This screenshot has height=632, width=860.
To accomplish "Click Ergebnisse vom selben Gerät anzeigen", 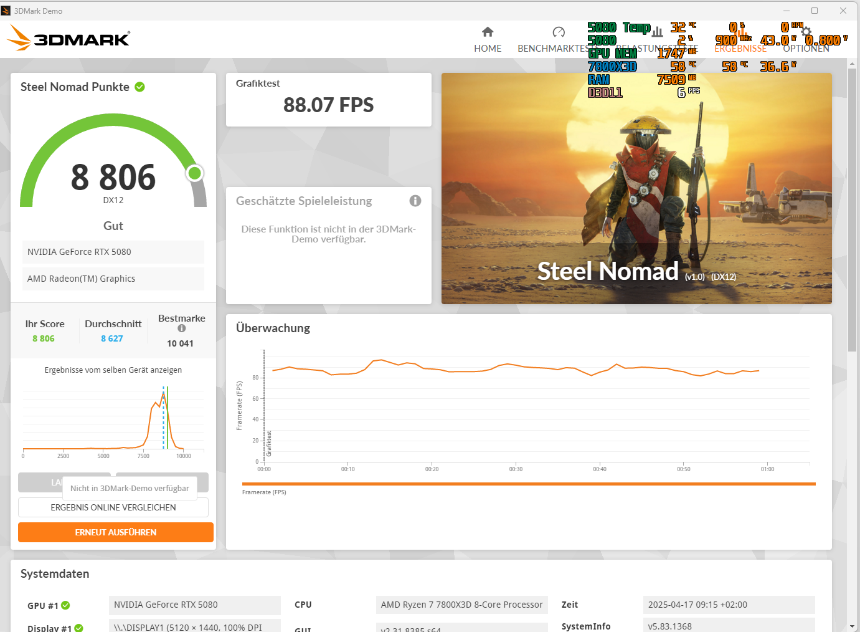I will tap(113, 370).
